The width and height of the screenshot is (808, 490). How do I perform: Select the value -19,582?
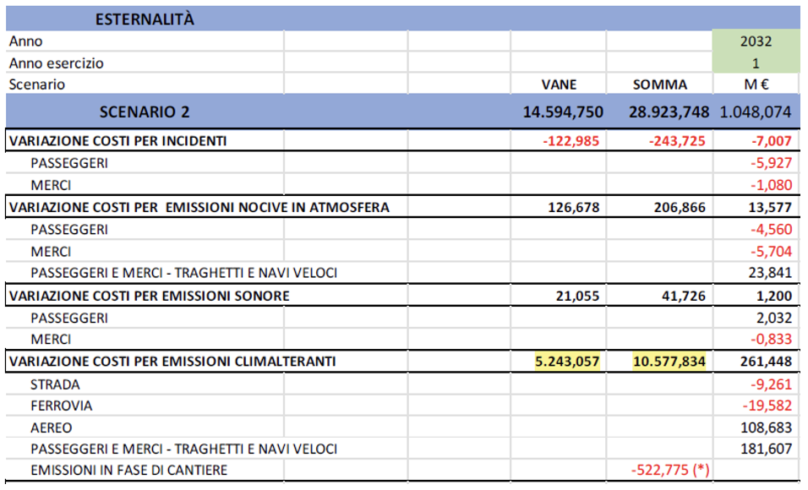(x=767, y=406)
